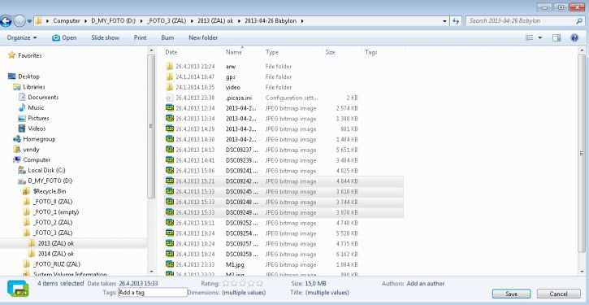Image resolution: width=589 pixels, height=305 pixels.
Task: Open the Organize menu
Action: [22, 37]
